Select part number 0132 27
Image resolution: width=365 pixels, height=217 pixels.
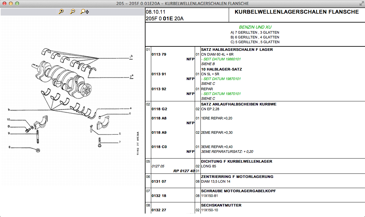(x=159, y=210)
